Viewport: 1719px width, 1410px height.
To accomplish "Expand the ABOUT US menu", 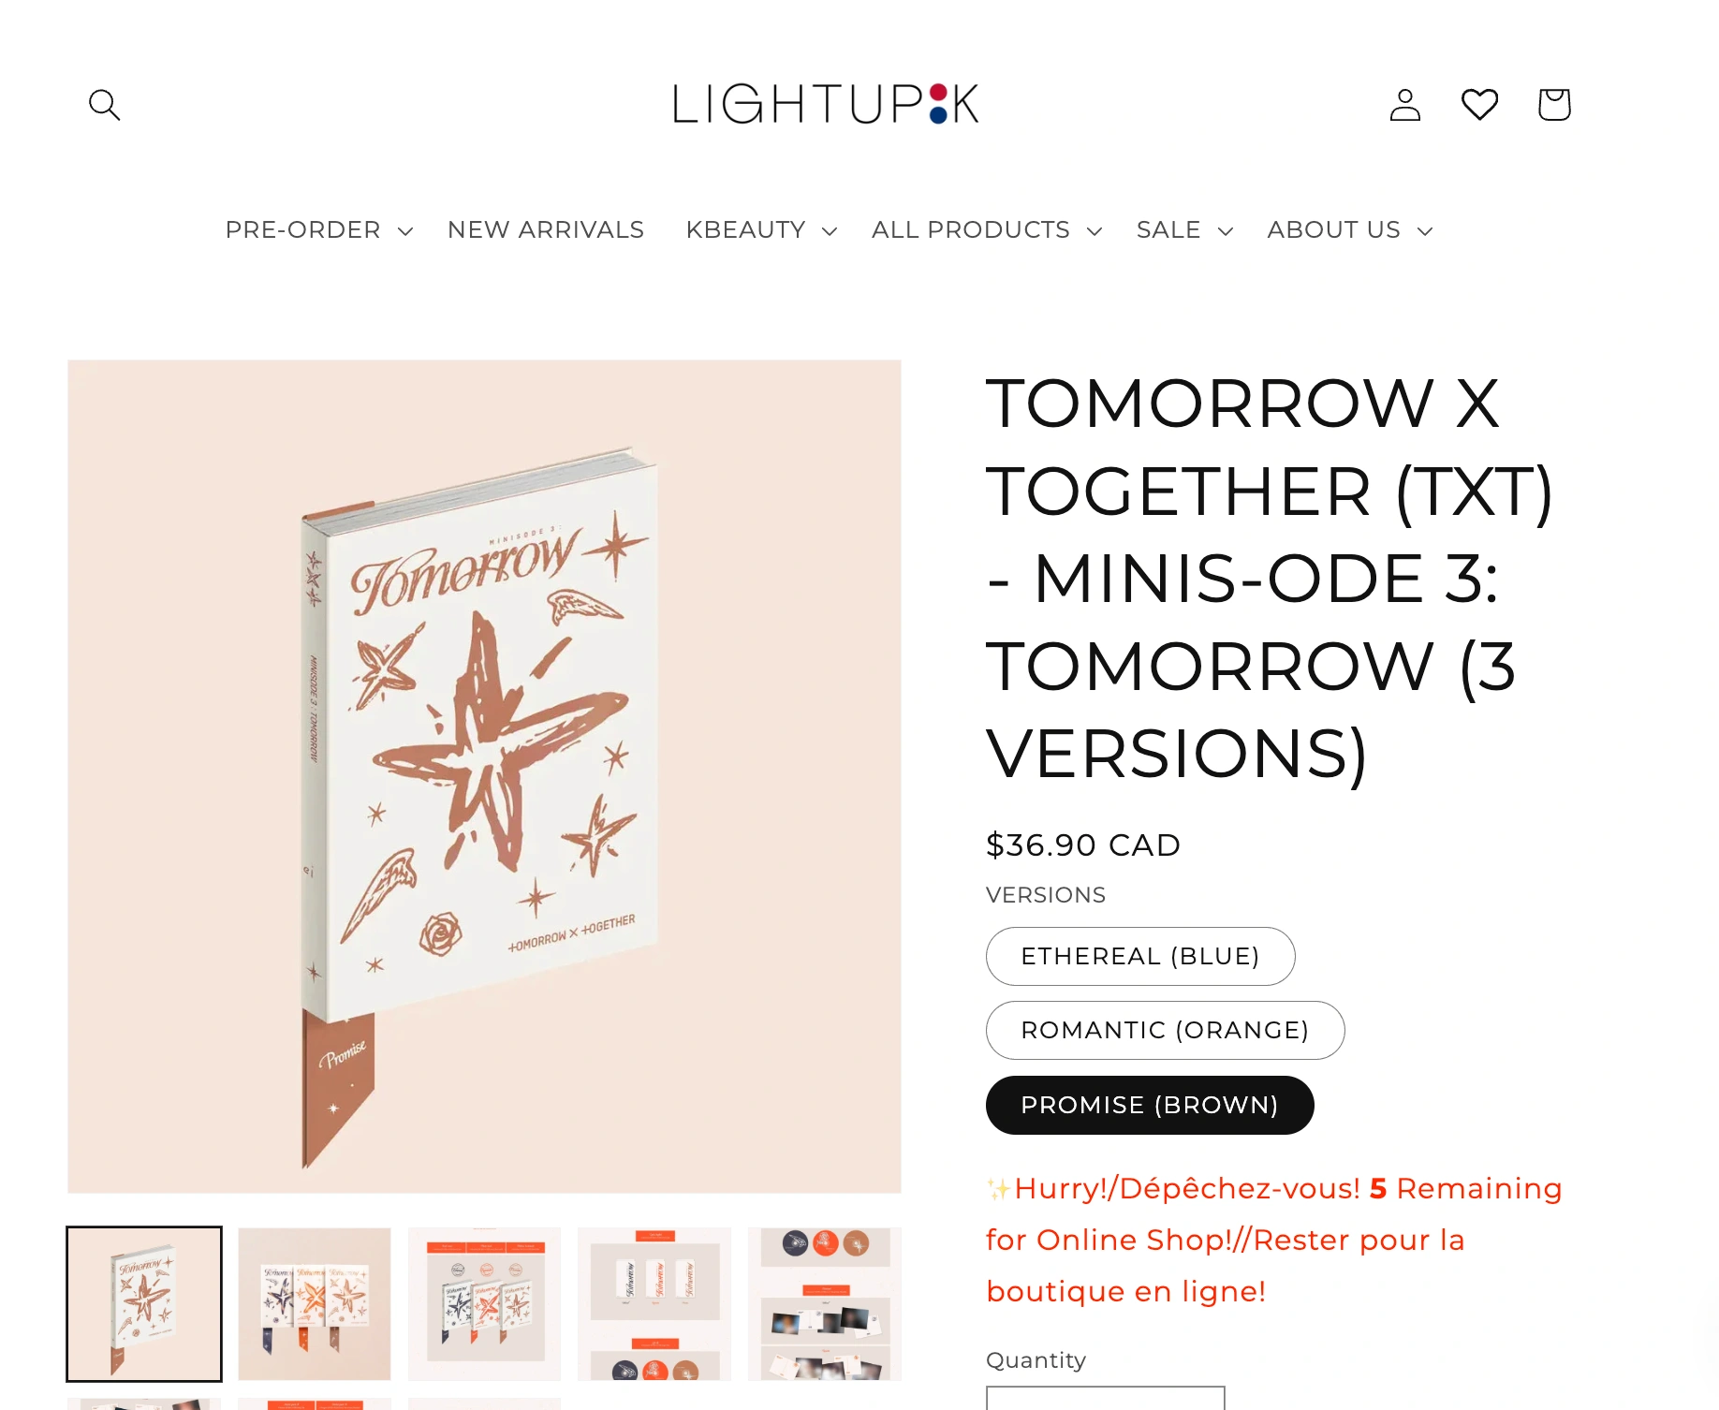I will coord(1349,229).
